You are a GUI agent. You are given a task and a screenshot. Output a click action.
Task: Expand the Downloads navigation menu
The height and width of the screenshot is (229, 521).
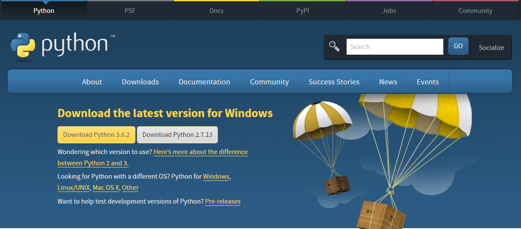(x=140, y=82)
